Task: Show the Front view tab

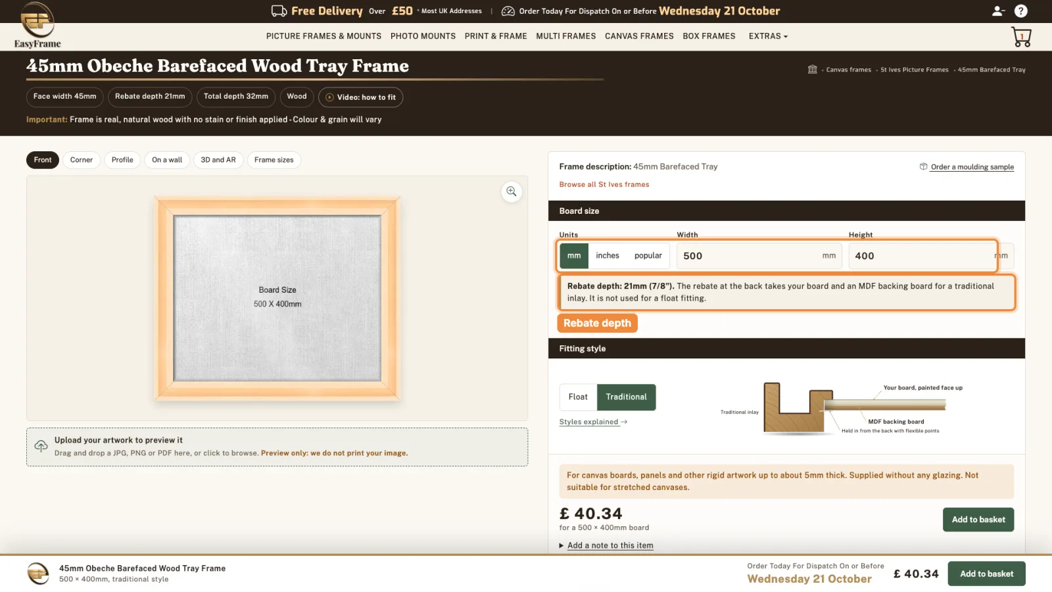Action: tap(43, 160)
